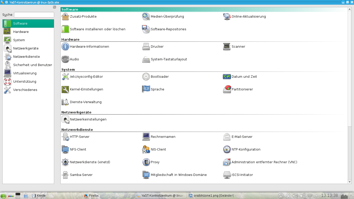
Task: Open the Drucker printer configuration icon
Action: tap(146, 47)
